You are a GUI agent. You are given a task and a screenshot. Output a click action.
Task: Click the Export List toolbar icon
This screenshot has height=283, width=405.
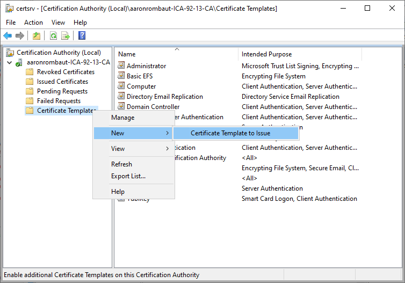tap(66, 35)
